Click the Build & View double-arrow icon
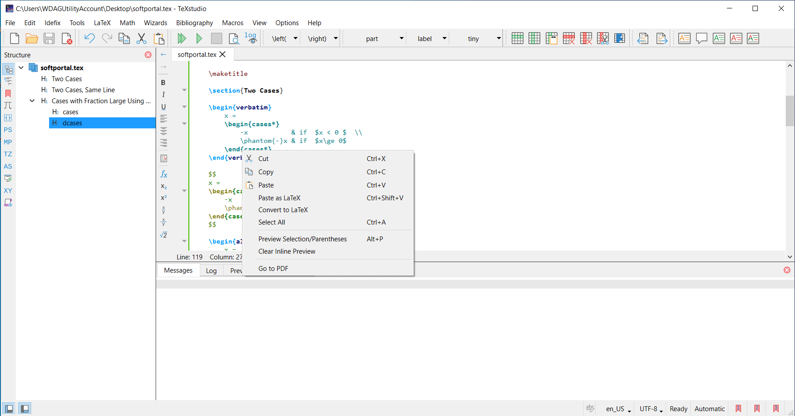 click(181, 39)
